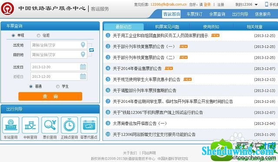This screenshot has height=162, width=278.
Task: Open the 票价查询 fare search icon
Action: click(50, 125)
